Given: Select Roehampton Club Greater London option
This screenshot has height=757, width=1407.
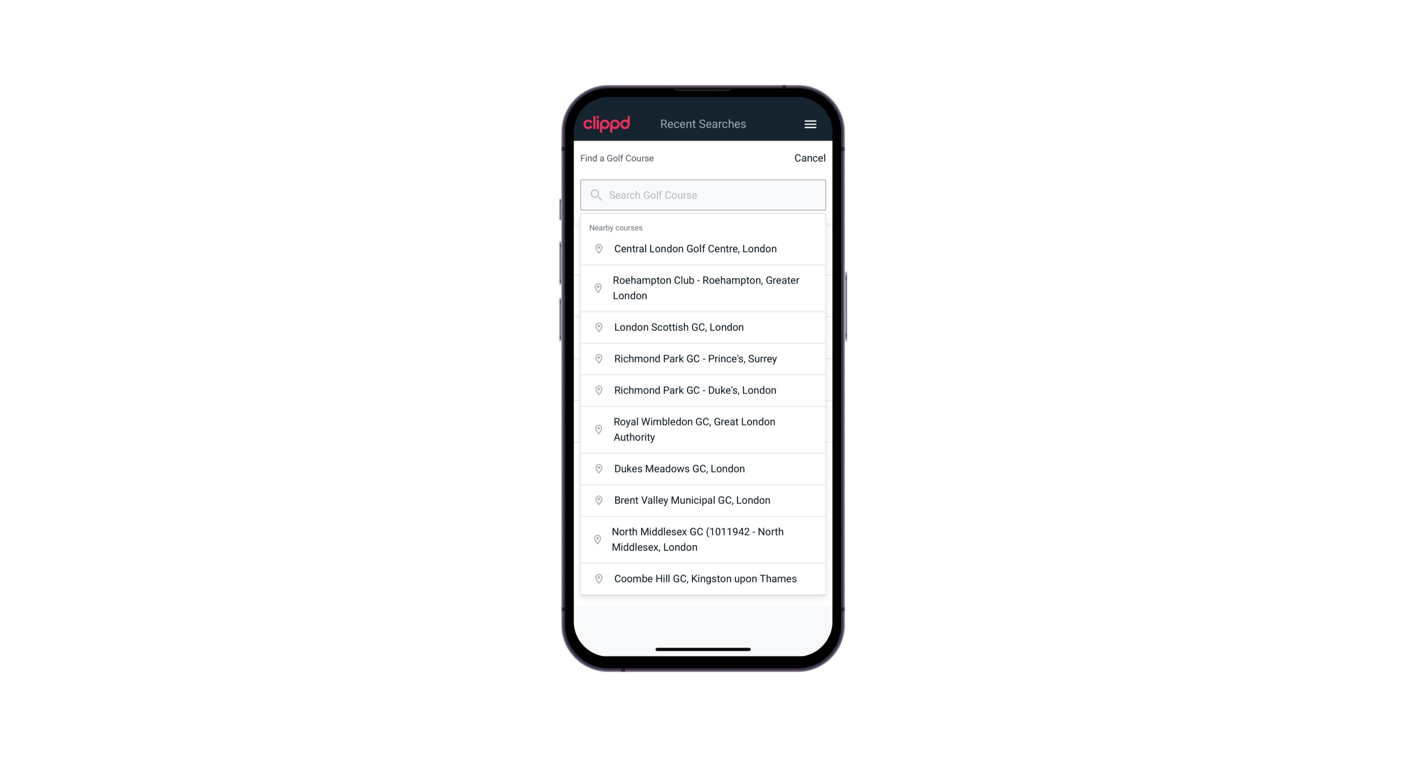Looking at the screenshot, I should [703, 288].
